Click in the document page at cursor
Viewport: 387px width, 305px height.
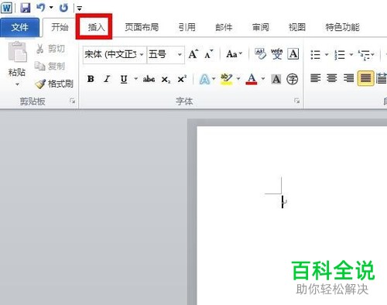(x=283, y=202)
